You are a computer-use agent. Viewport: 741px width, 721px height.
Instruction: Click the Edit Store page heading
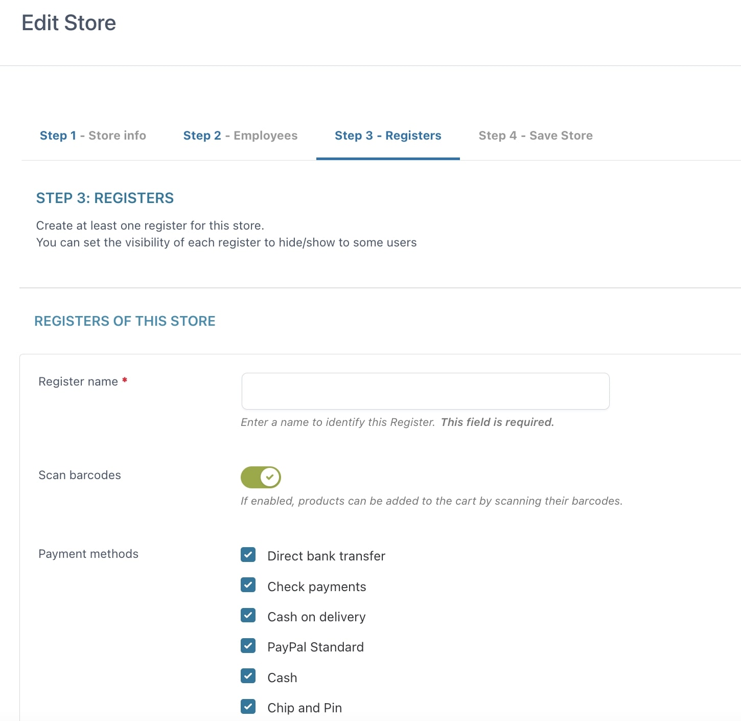coord(69,23)
